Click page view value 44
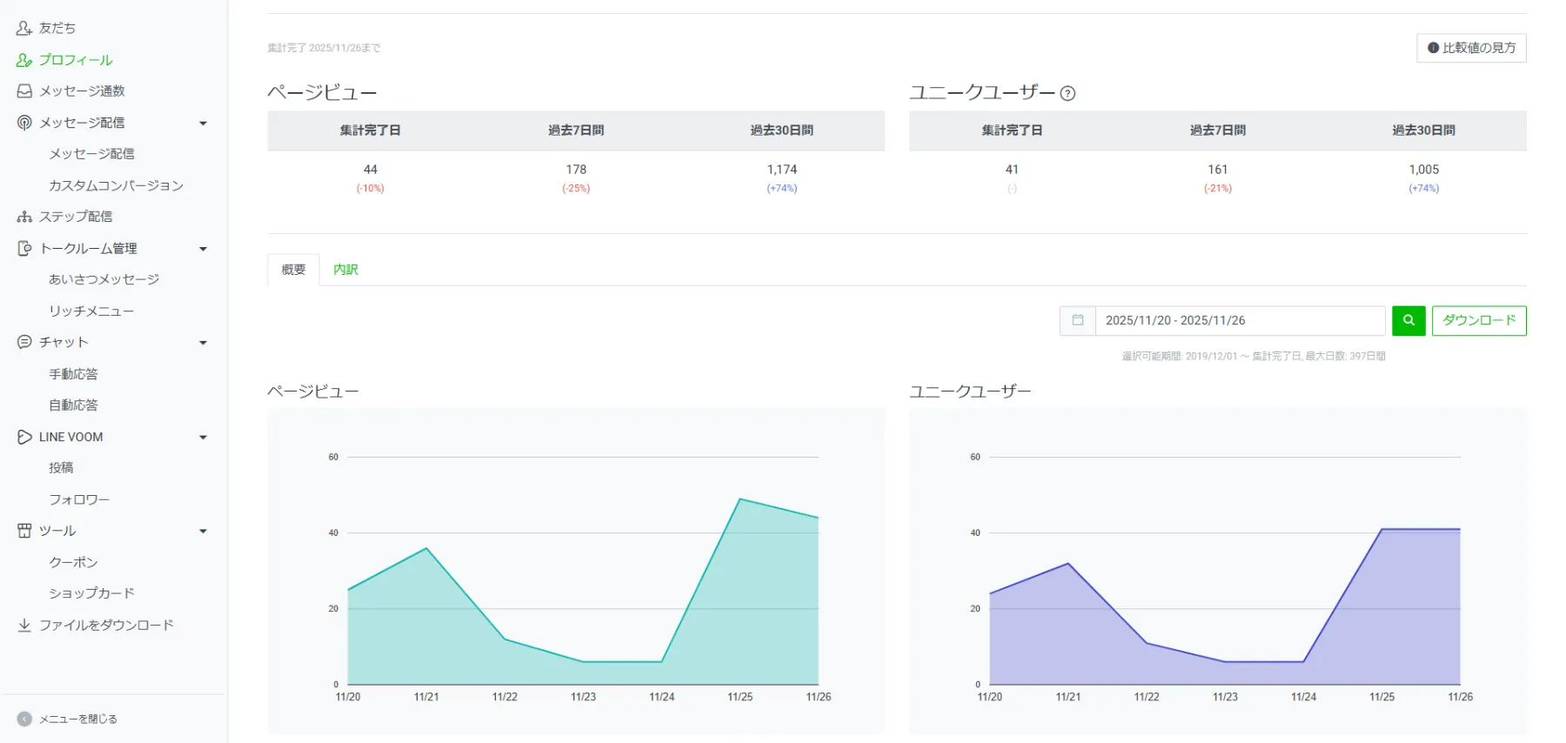The image size is (1566, 743). (x=371, y=170)
